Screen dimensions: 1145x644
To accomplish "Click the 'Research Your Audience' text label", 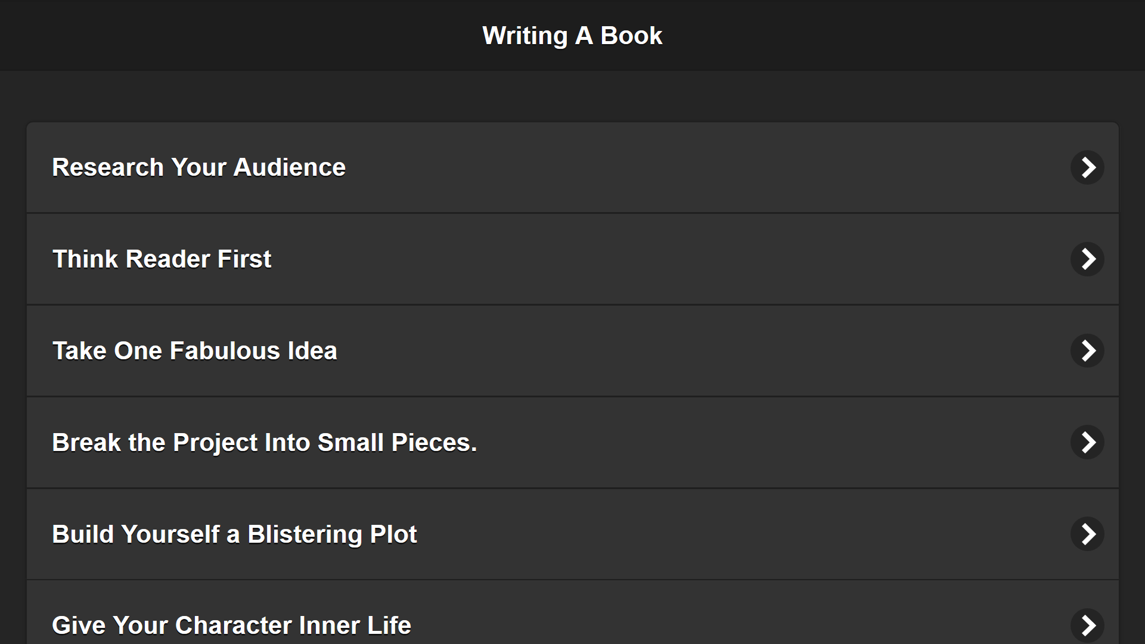I will [198, 167].
